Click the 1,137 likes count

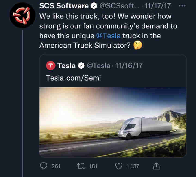pos(134,166)
